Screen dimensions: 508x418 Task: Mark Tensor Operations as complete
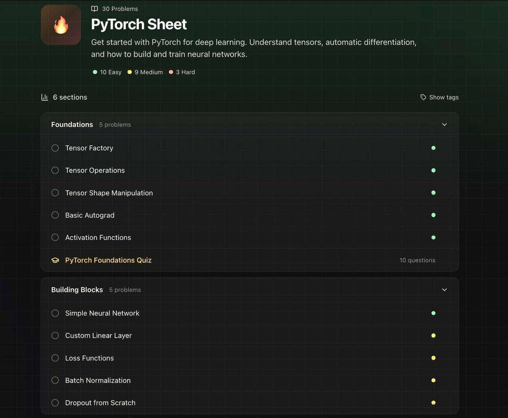coord(55,170)
